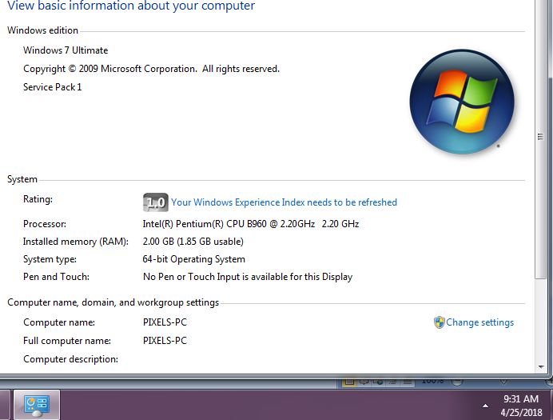Select Full Screen Reading view in Word status bar
The image size is (553, 420).
tap(364, 382)
